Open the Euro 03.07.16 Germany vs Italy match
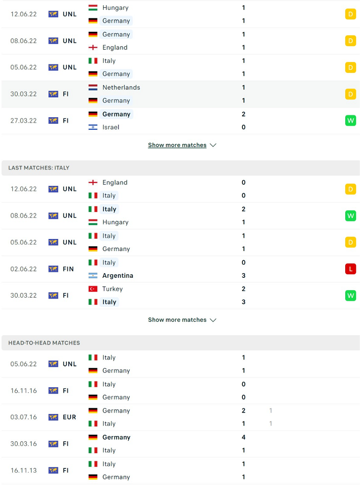This screenshot has width=360, height=485. [x=180, y=417]
